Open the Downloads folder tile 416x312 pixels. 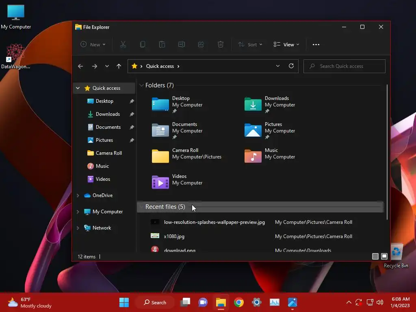(x=270, y=104)
